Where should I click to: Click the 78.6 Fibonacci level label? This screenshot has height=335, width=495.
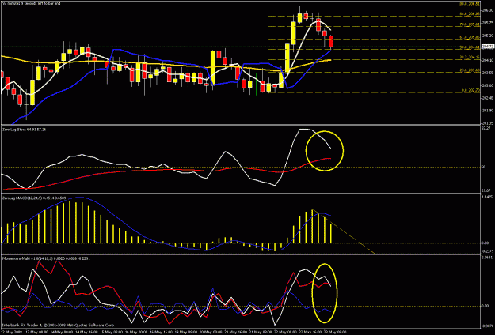[x=470, y=24]
